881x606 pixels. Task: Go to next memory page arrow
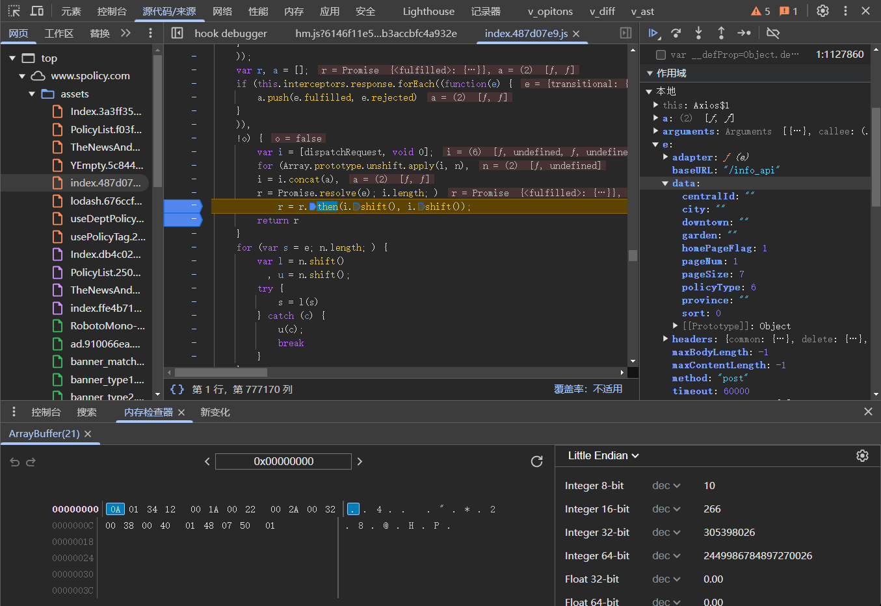point(360,461)
